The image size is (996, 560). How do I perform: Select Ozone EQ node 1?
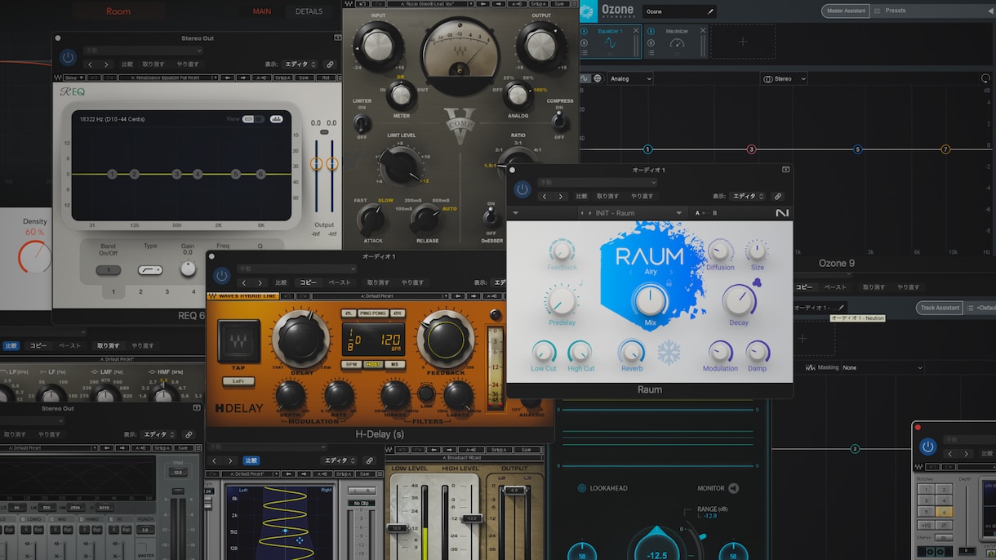pyautogui.click(x=647, y=149)
